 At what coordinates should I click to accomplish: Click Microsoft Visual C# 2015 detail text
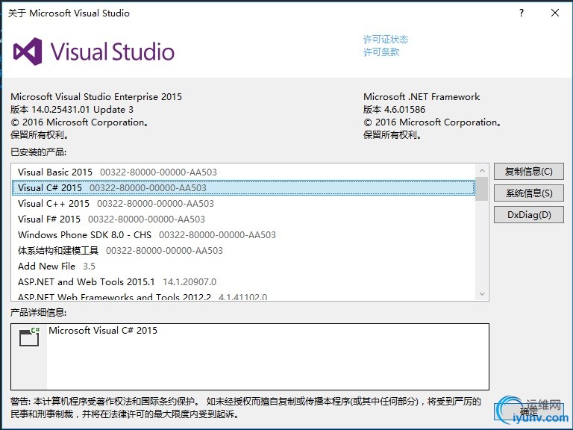[103, 331]
